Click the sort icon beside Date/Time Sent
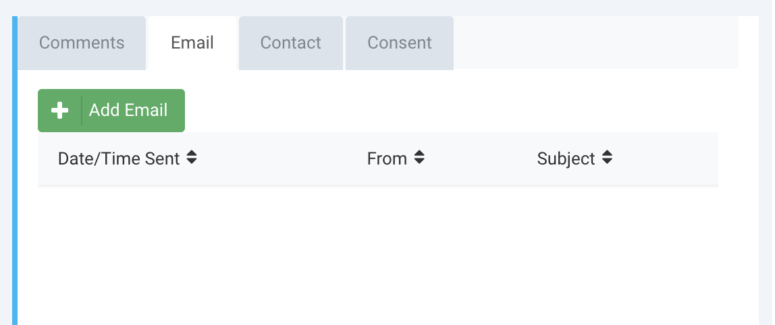 click(192, 158)
